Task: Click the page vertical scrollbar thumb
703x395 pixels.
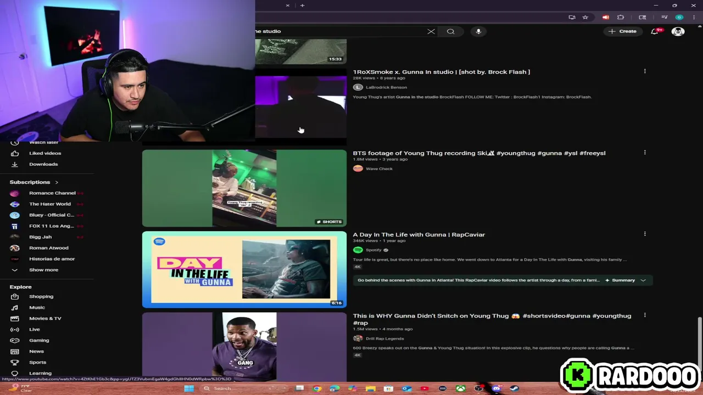Action: (x=699, y=340)
